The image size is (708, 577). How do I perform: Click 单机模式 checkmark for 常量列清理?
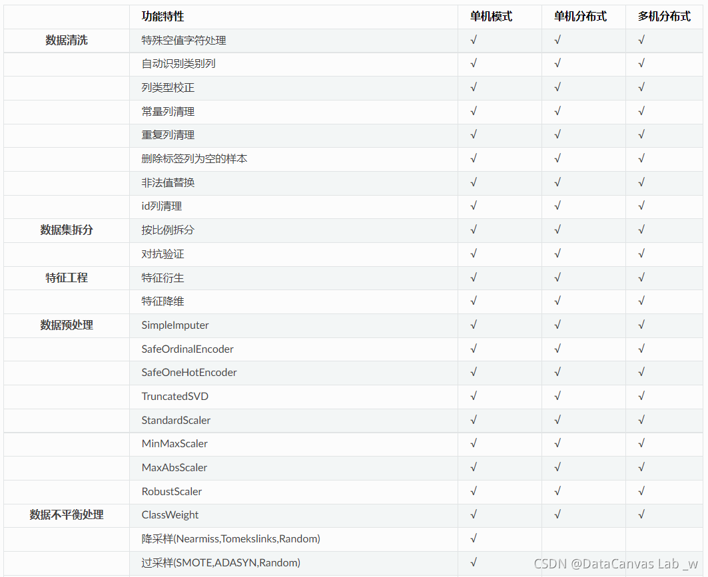474,111
